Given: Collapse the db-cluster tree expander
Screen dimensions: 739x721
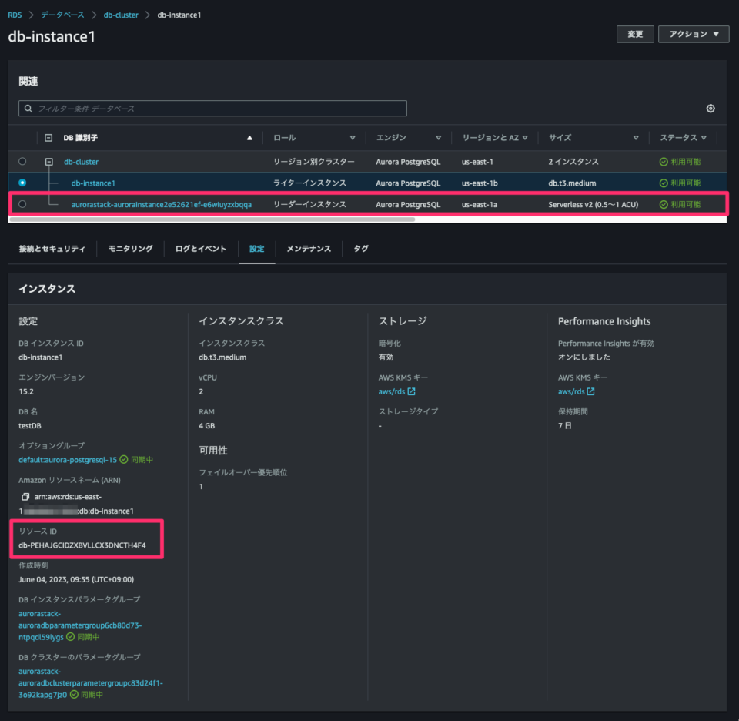Looking at the screenshot, I should (x=48, y=162).
